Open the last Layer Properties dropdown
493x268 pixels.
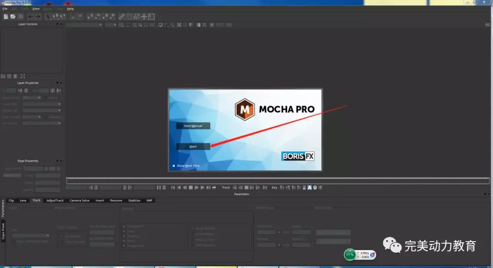point(42,123)
